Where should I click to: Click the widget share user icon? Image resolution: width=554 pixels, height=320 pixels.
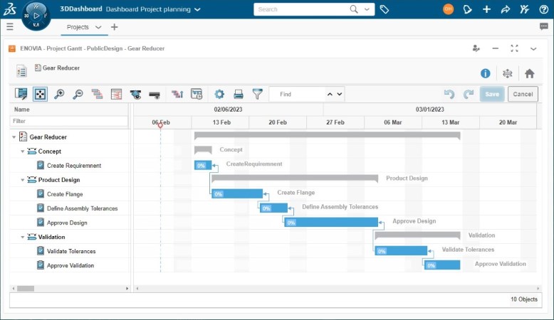pos(476,48)
